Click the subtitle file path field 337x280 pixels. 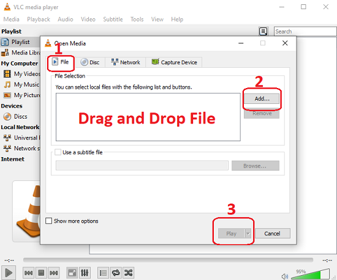142,166
